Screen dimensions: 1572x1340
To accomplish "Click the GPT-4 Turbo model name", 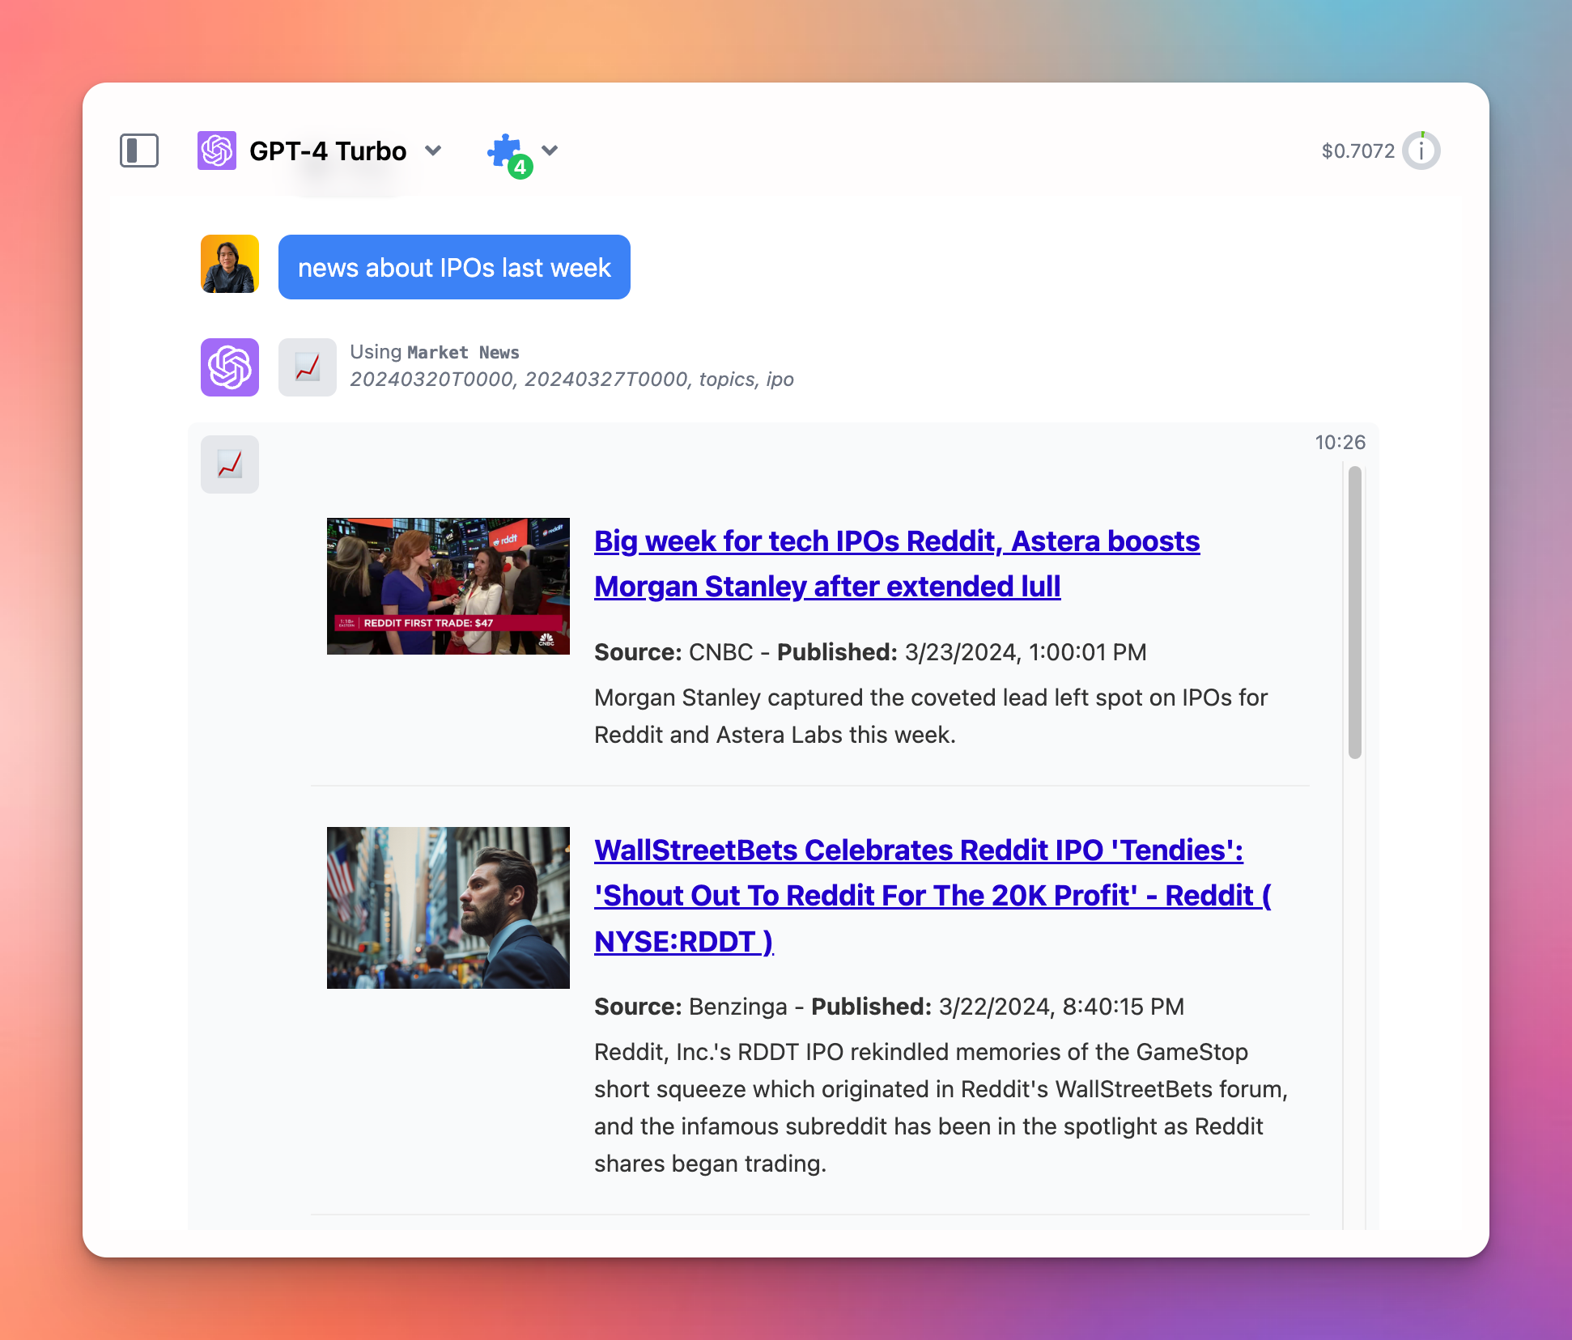I will (x=328, y=151).
